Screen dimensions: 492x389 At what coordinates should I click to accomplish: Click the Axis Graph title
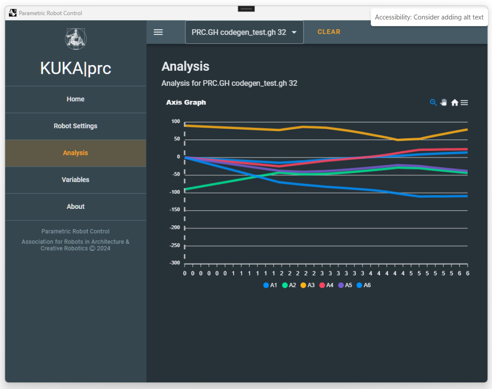click(186, 102)
